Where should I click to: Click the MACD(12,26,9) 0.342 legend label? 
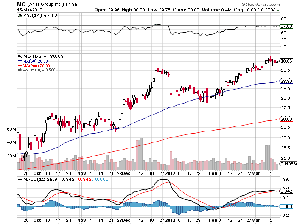[49, 179]
